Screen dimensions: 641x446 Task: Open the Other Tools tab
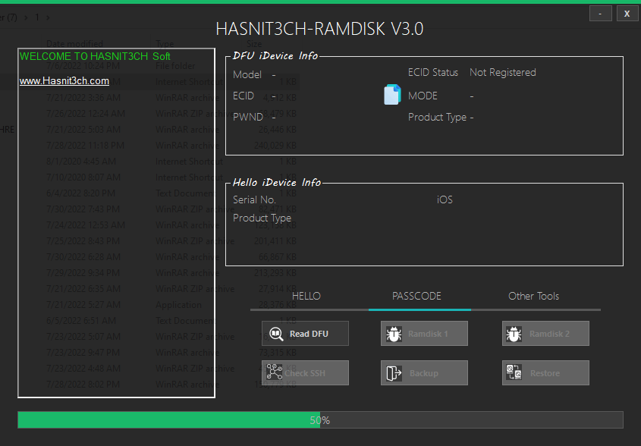533,296
